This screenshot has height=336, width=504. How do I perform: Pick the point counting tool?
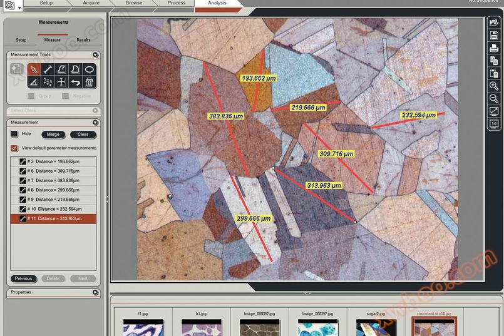point(47,82)
